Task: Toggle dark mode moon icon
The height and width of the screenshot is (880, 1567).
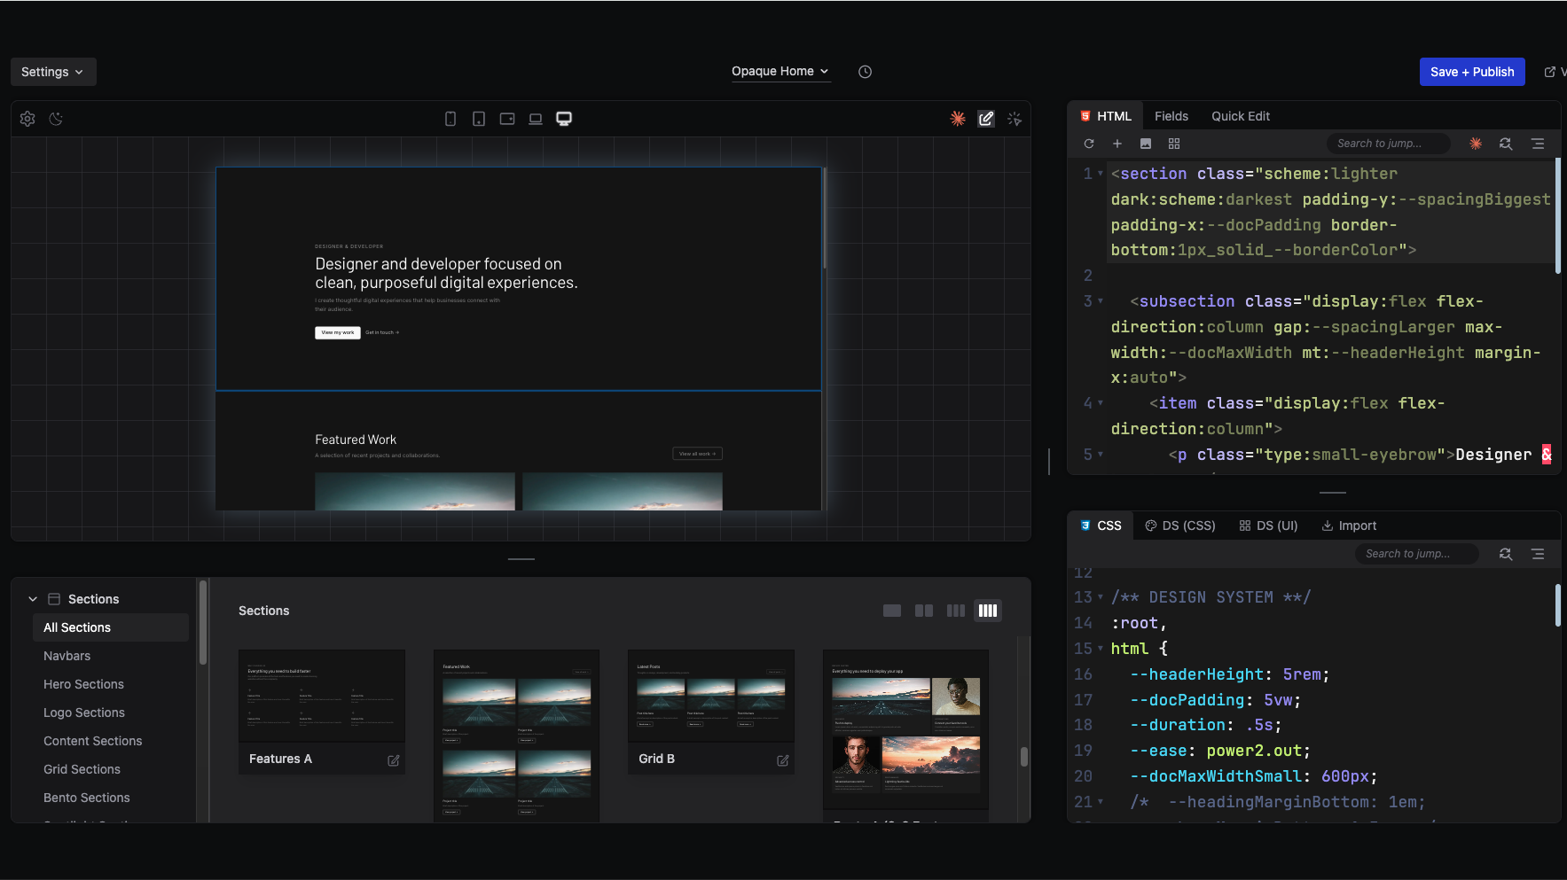Action: pos(56,119)
